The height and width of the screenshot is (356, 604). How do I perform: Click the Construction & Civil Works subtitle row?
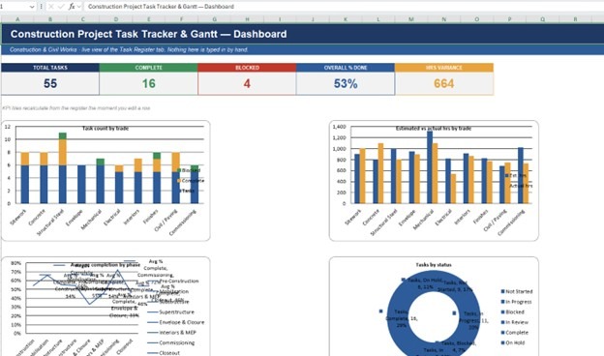[303, 49]
